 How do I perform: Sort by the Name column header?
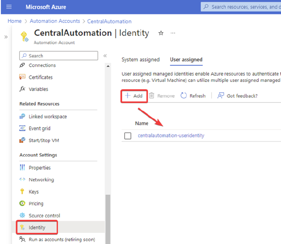[x=142, y=123]
